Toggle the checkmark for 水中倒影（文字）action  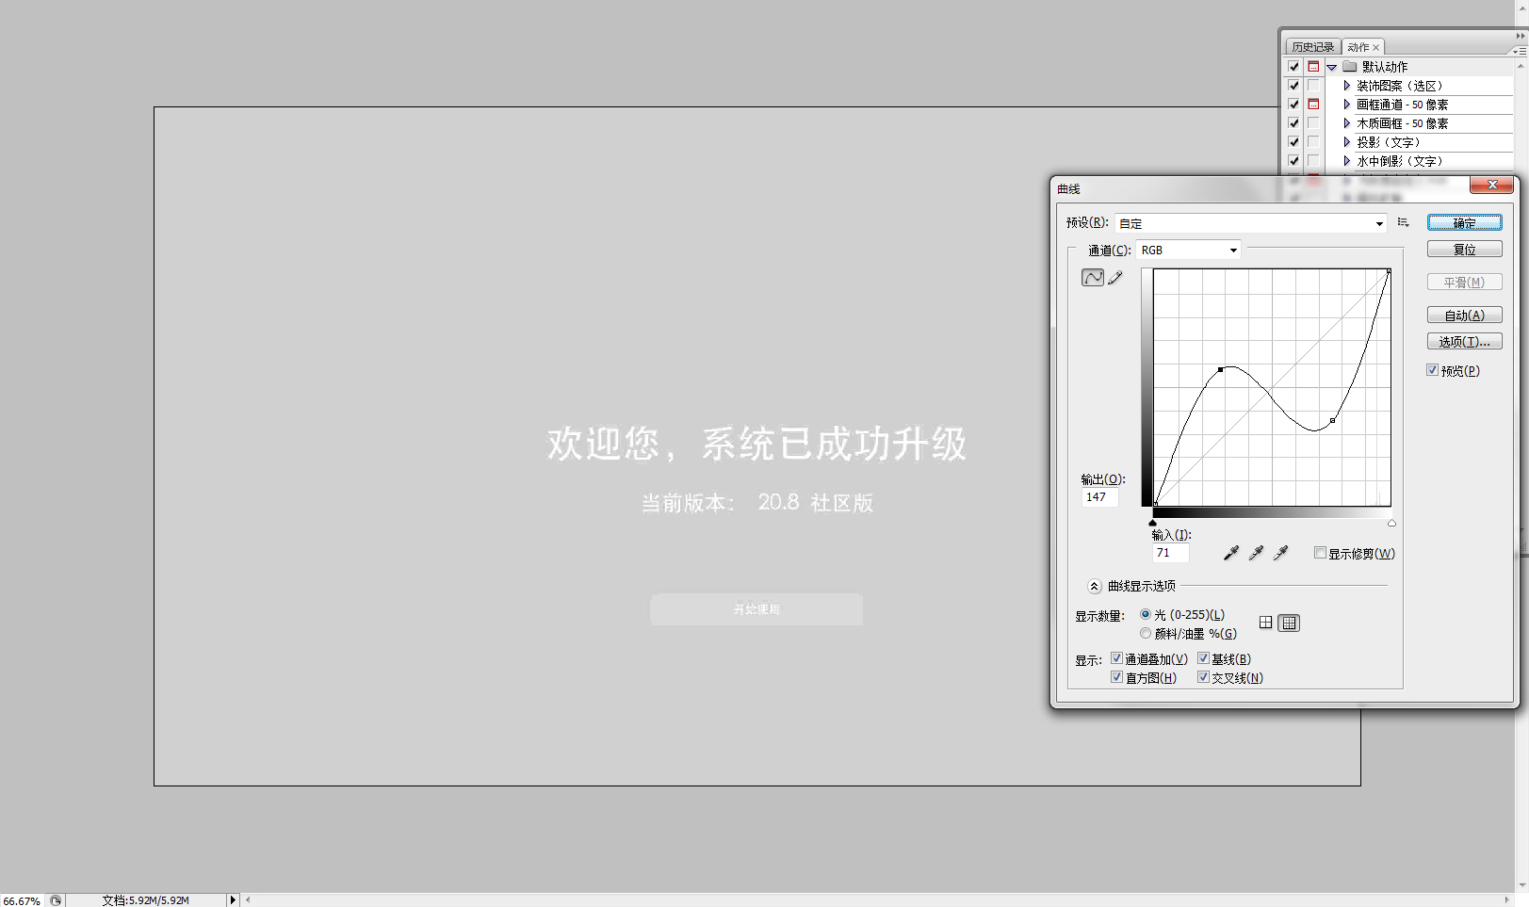(1293, 161)
